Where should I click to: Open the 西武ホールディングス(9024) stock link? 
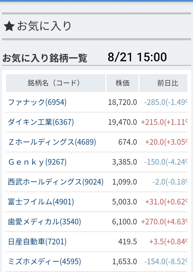[55, 182]
